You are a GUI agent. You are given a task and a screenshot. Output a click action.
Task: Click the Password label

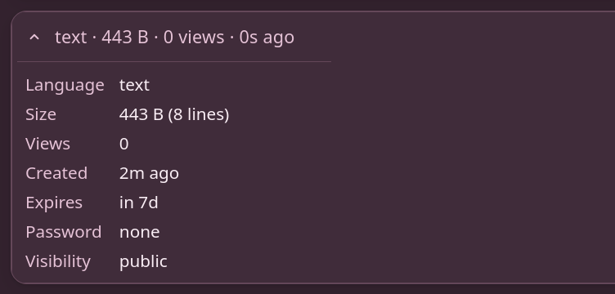click(x=64, y=232)
